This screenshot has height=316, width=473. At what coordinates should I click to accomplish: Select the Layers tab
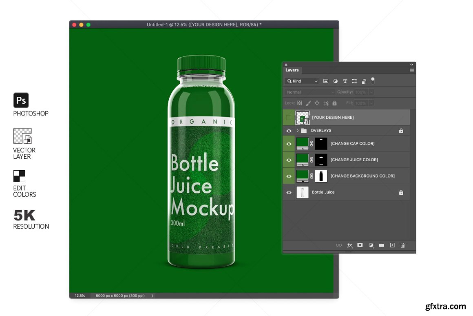(292, 70)
